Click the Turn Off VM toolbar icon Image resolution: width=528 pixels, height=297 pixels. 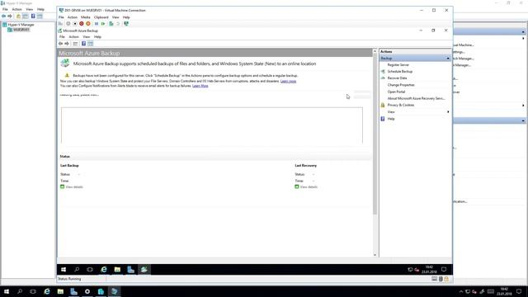pos(75,24)
